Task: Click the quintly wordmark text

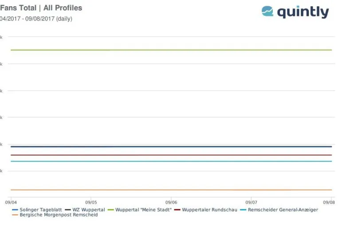Action: 303,12
